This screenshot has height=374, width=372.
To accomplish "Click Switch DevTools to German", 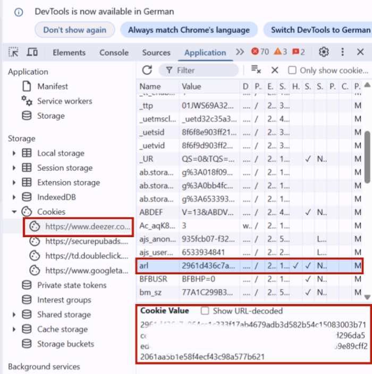I will [318, 30].
